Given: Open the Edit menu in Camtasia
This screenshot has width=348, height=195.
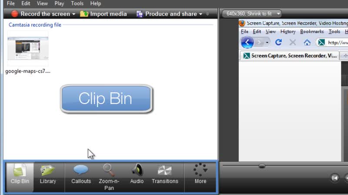Looking at the screenshot, I should point(26,3).
